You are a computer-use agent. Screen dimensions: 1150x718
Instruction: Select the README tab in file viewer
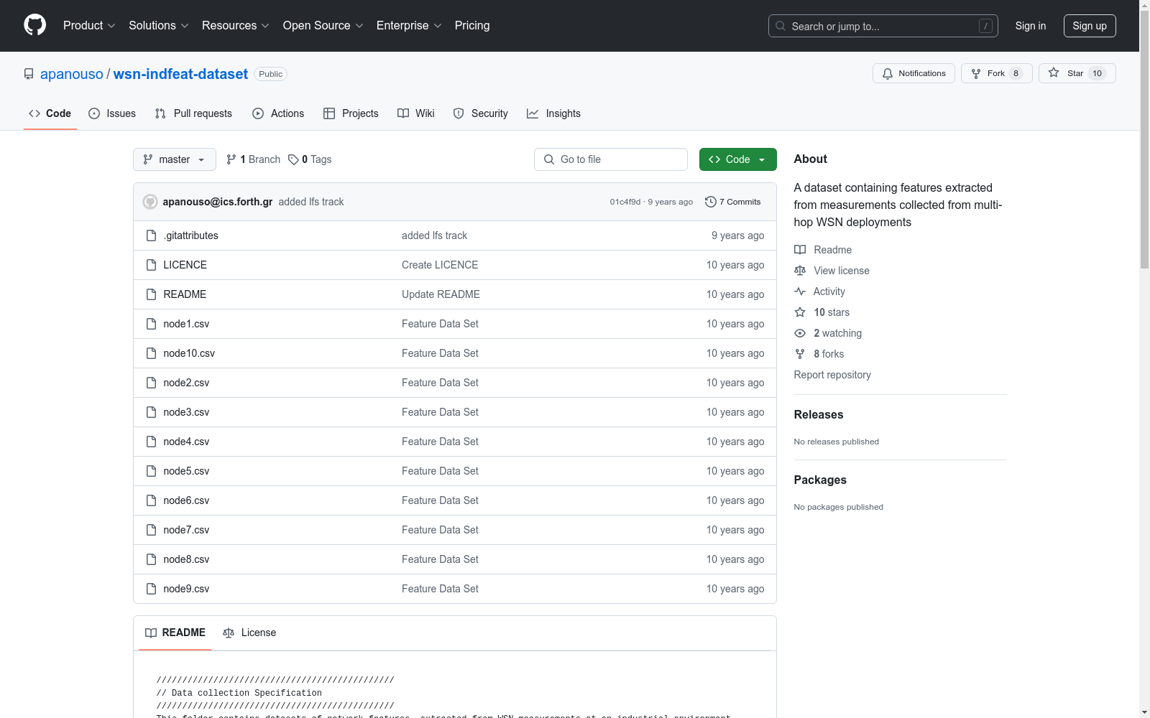coord(175,633)
